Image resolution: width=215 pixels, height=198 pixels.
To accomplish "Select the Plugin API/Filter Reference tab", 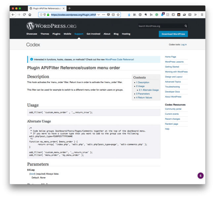I will [47, 9].
